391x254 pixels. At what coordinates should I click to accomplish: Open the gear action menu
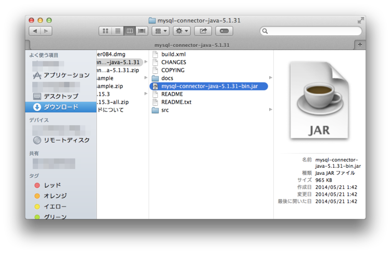pyautogui.click(x=182, y=31)
